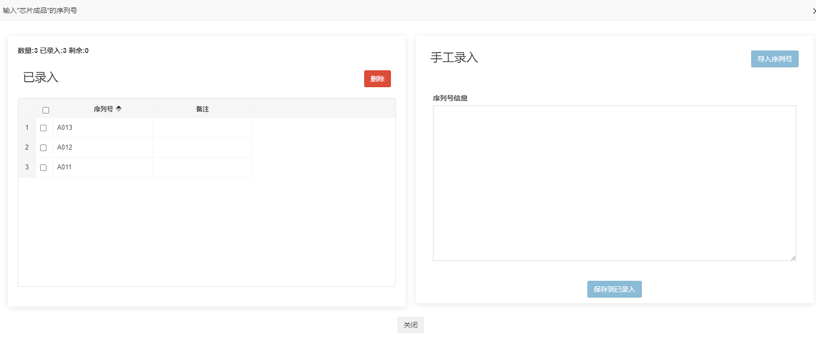Close the dialog with the top-right arrow icon

(813, 10)
